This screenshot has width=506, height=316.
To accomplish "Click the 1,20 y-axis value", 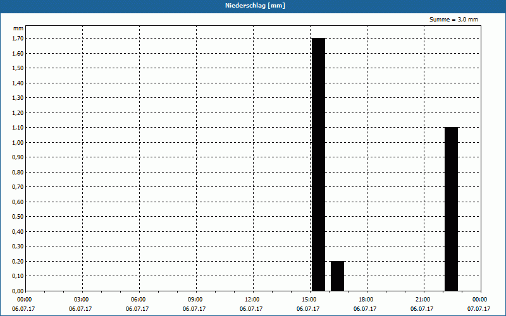I will (x=18, y=113).
